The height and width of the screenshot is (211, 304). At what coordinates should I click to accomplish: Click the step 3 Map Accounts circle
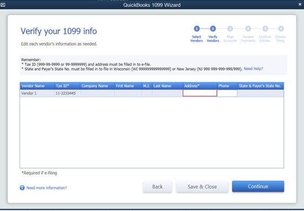tap(230, 29)
